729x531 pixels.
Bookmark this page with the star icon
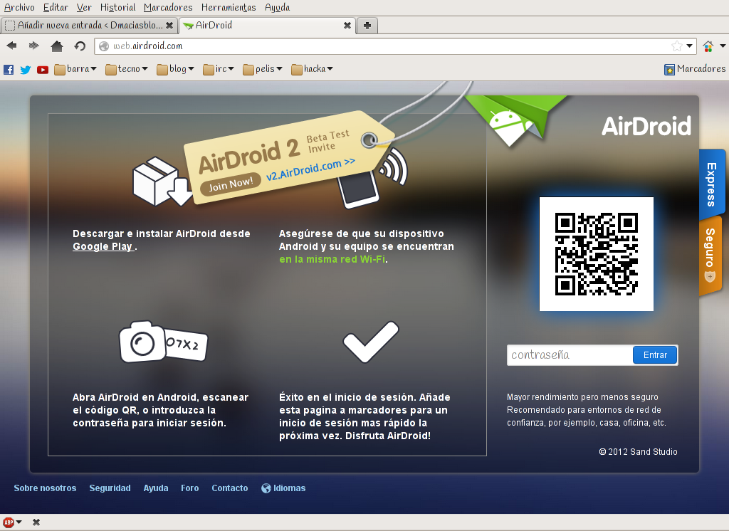click(677, 46)
